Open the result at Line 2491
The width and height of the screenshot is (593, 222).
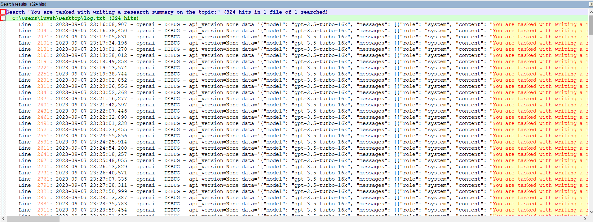[x=297, y=123]
